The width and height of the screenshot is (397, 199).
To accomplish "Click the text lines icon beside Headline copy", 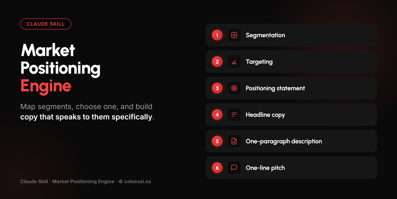I will [x=234, y=115].
